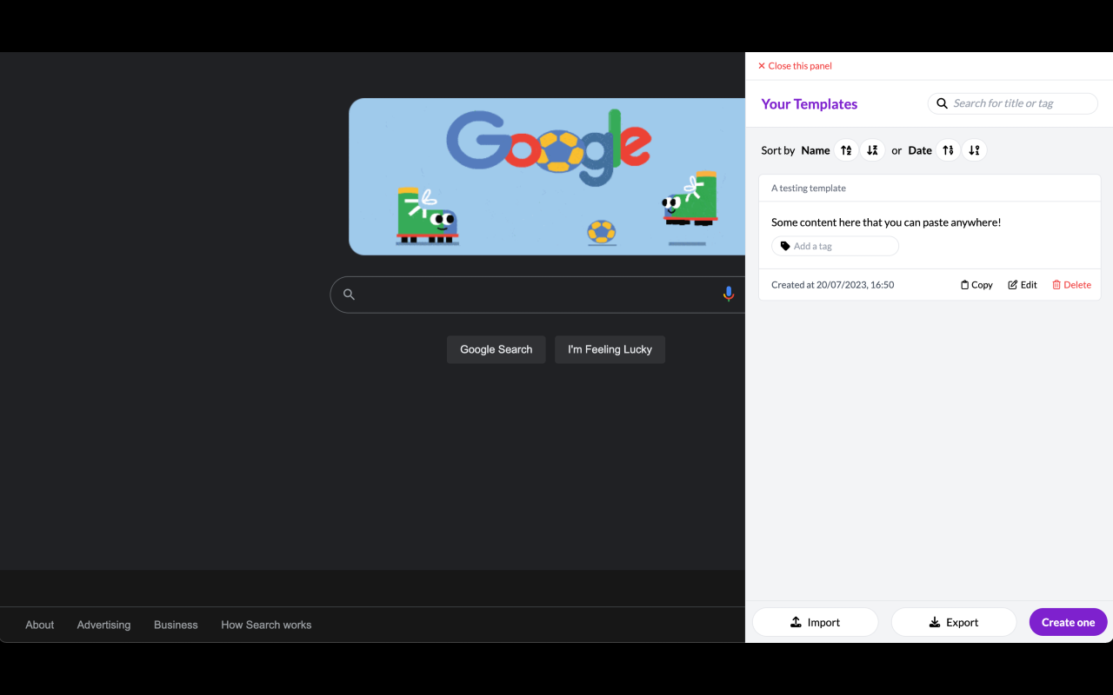Image resolution: width=1113 pixels, height=695 pixels.
Task: Click the magnifier icon in the template search bar
Action: [942, 103]
